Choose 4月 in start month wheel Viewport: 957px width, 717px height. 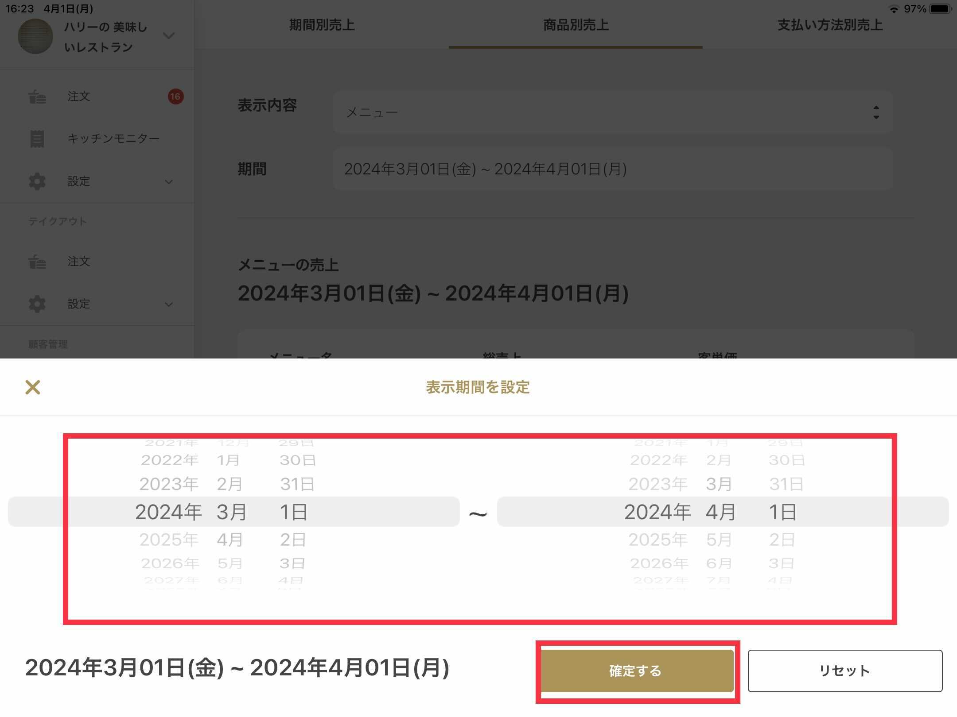tap(230, 540)
